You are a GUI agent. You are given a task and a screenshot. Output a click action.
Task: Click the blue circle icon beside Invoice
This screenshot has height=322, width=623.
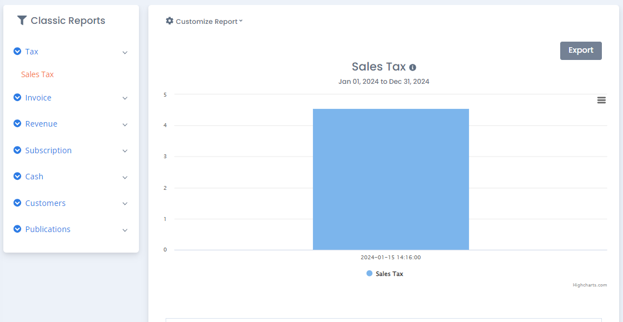click(x=17, y=97)
